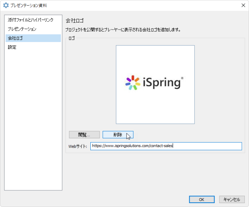Confirm with the OK button
This screenshot has width=249, height=207.
[202, 200]
